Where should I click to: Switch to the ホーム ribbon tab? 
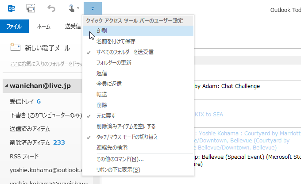[43, 26]
